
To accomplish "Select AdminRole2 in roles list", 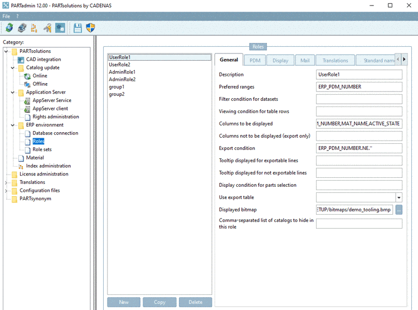I will pyautogui.click(x=159, y=80).
